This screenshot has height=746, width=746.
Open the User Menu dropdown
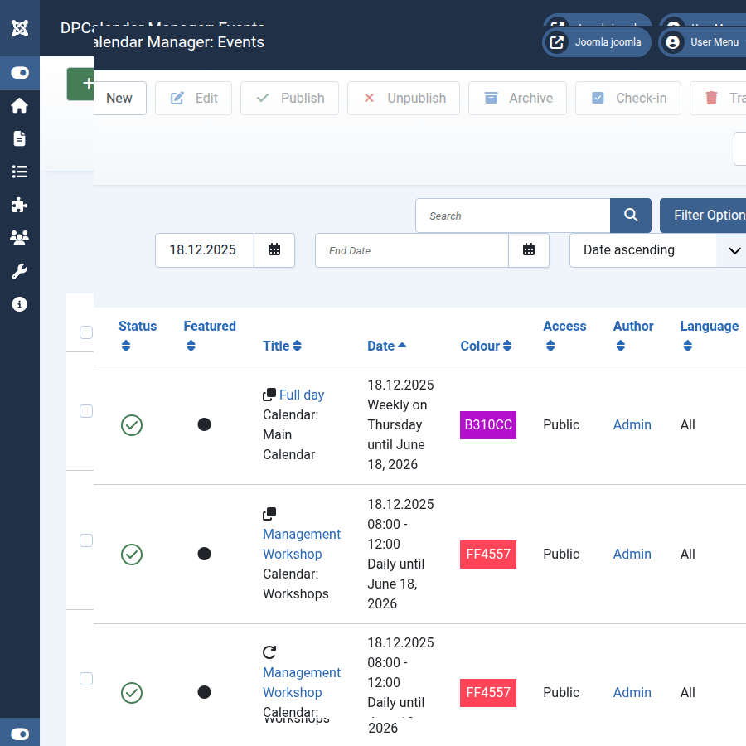(701, 42)
